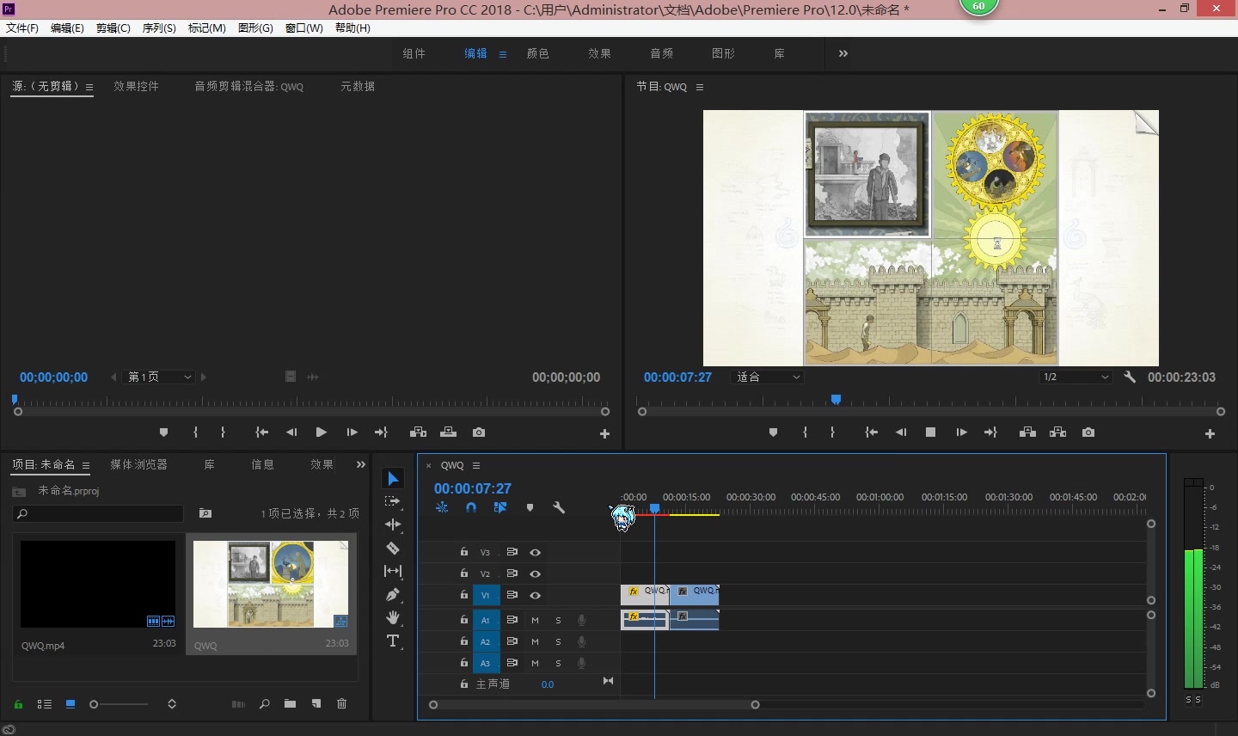This screenshot has width=1238, height=736.
Task: Switch to Project panel list view
Action: pos(45,704)
